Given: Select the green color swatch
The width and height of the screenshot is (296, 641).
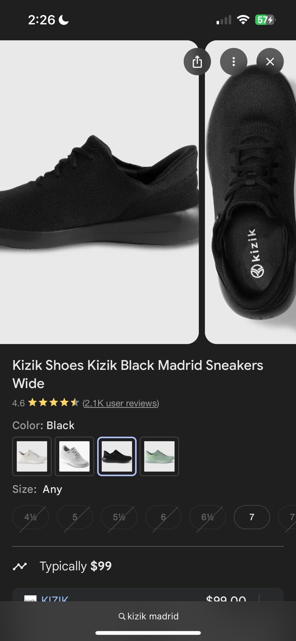Looking at the screenshot, I should tap(159, 456).
